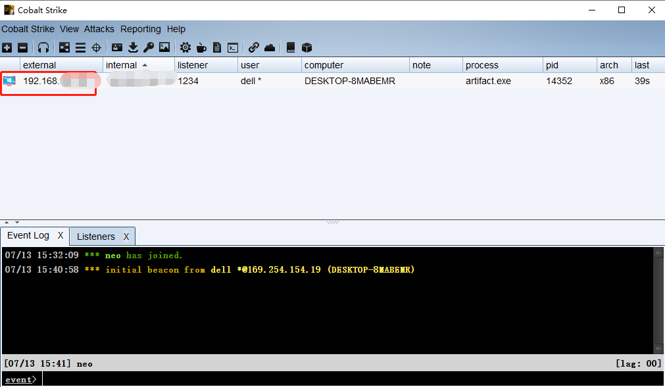
Task: Click the x86 arch cell
Action: point(606,81)
